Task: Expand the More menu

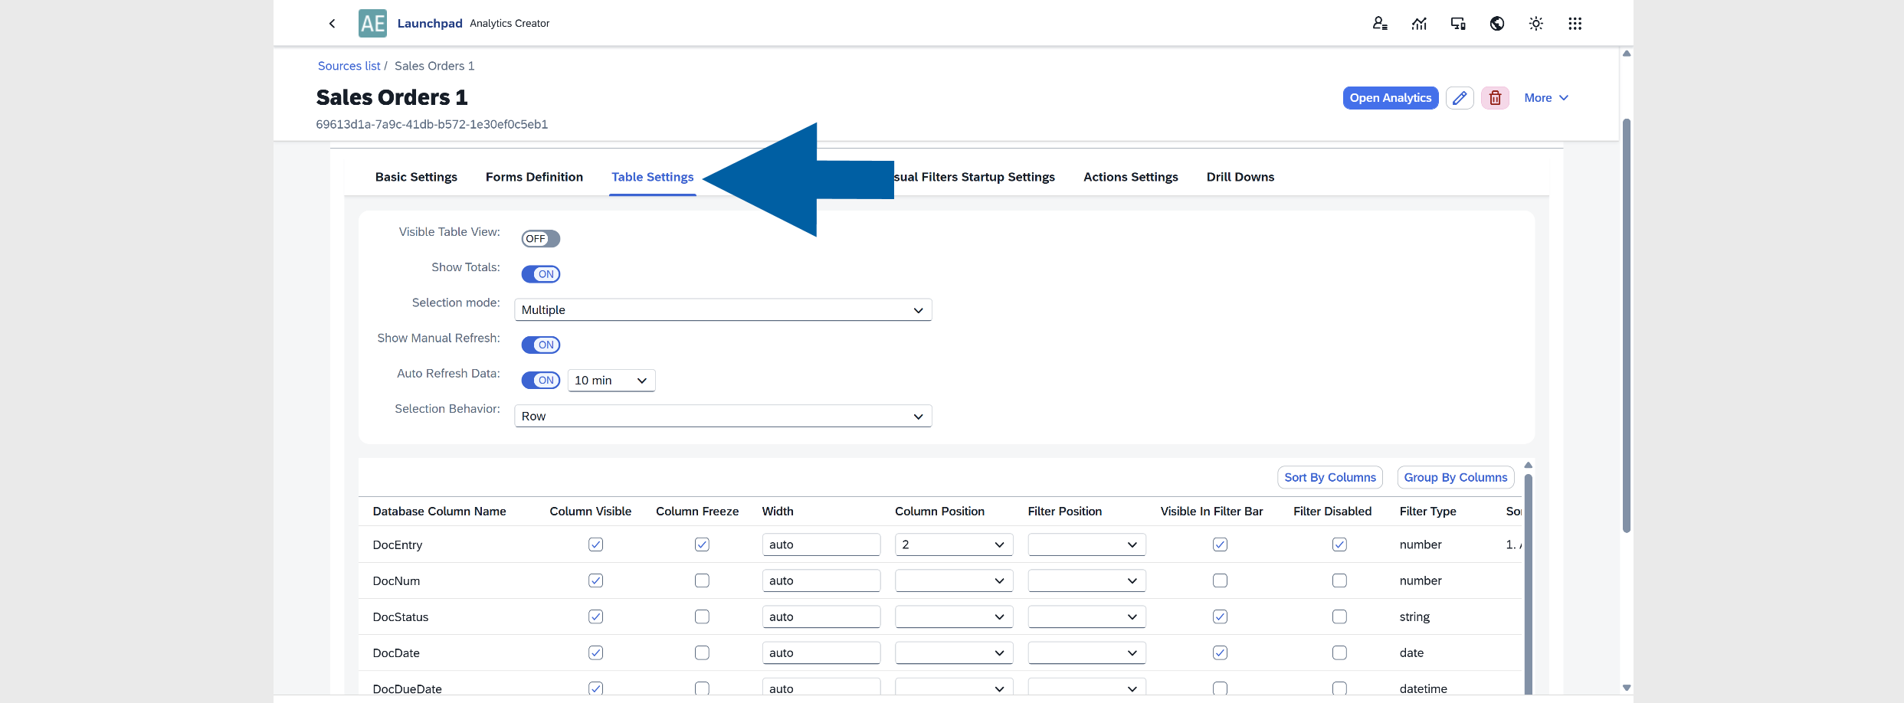Action: pyautogui.click(x=1545, y=97)
